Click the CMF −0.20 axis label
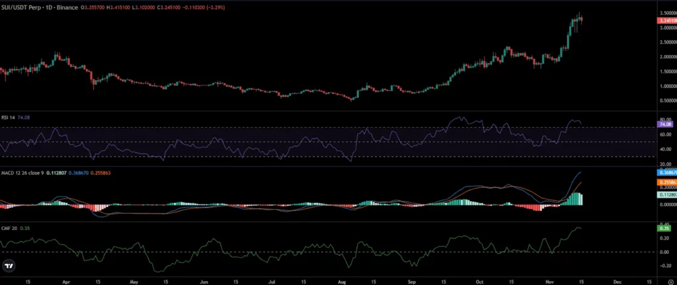The image size is (677, 285). tap(664, 266)
